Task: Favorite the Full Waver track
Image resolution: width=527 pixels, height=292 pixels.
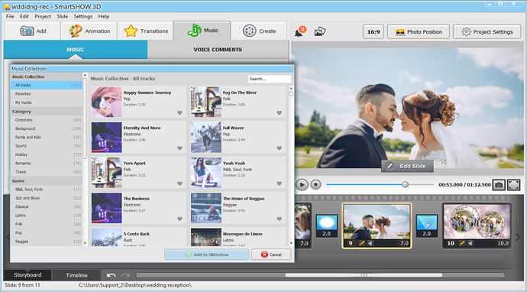Action: click(280, 148)
